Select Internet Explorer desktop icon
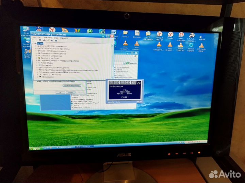 tap(191, 47)
